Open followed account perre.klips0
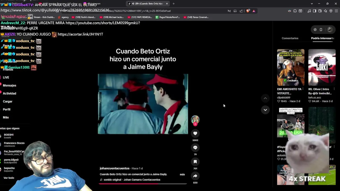 [11, 161]
